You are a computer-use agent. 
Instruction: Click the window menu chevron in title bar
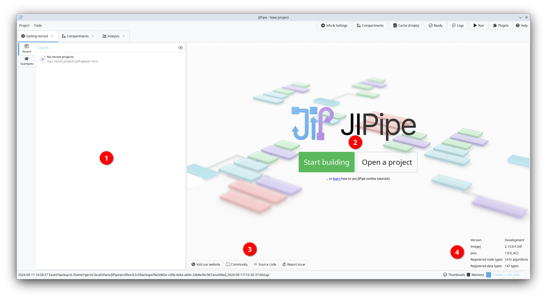[520, 17]
